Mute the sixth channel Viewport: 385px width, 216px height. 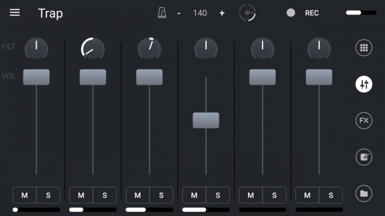click(x=307, y=195)
